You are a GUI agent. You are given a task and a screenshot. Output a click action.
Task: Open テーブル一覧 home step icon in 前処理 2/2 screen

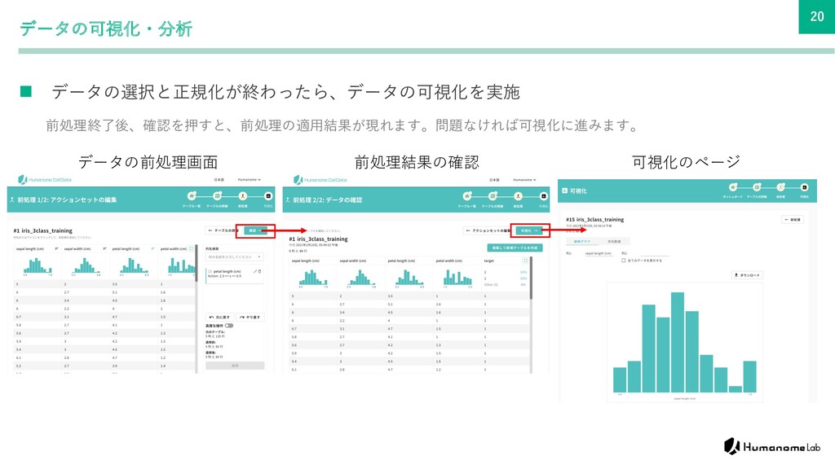(467, 196)
